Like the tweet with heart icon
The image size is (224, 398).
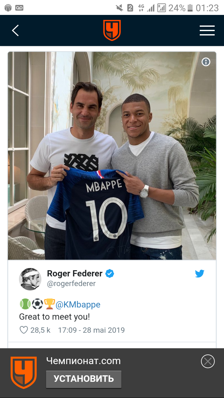point(24,330)
